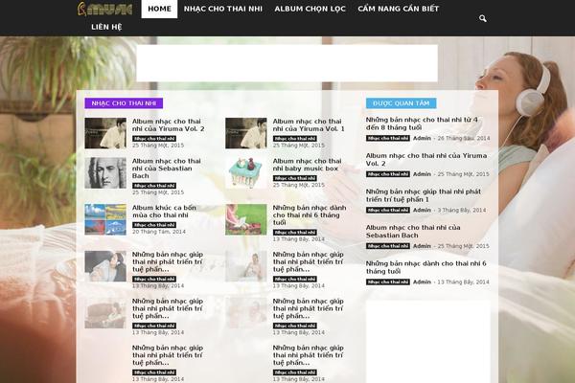Click the blue ĐƯỢC QUAN TÂM heading
The image size is (575, 383).
tap(402, 103)
